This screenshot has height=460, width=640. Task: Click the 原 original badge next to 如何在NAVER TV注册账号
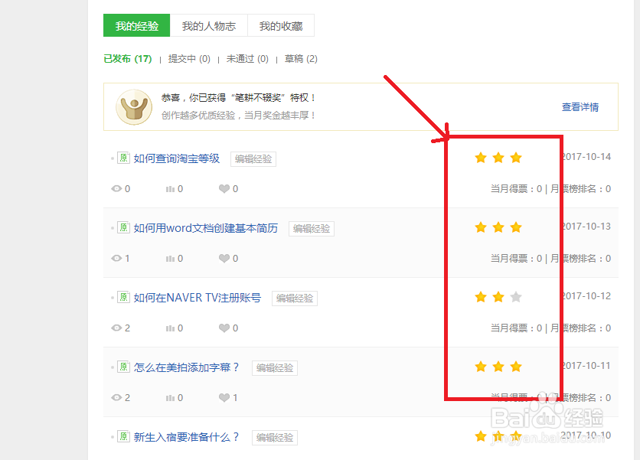click(x=123, y=297)
